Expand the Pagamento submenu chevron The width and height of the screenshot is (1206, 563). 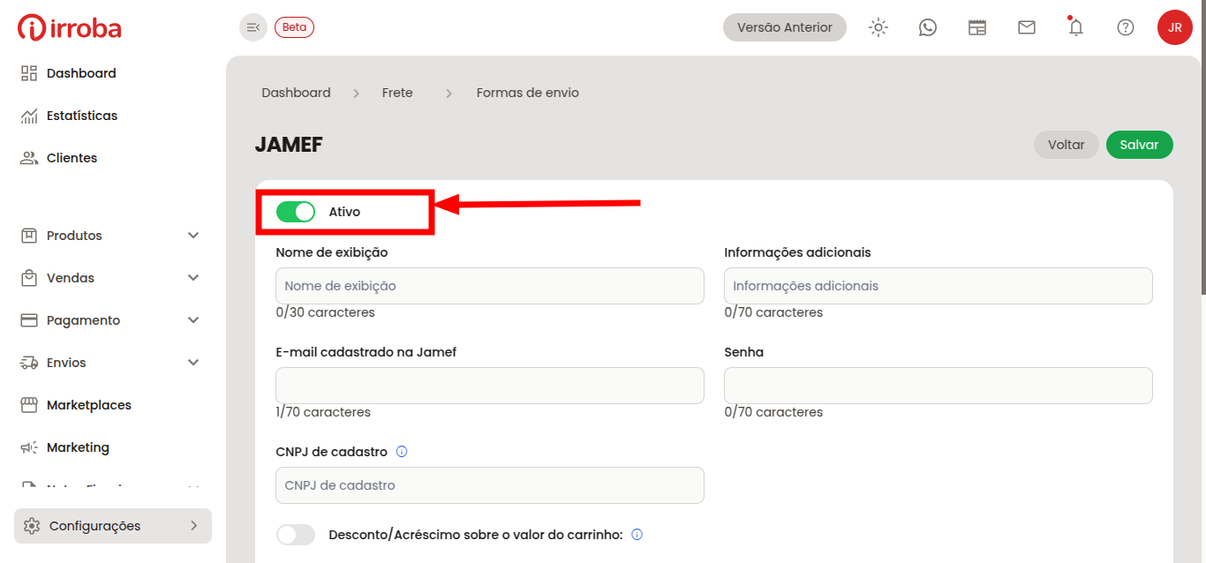(193, 320)
